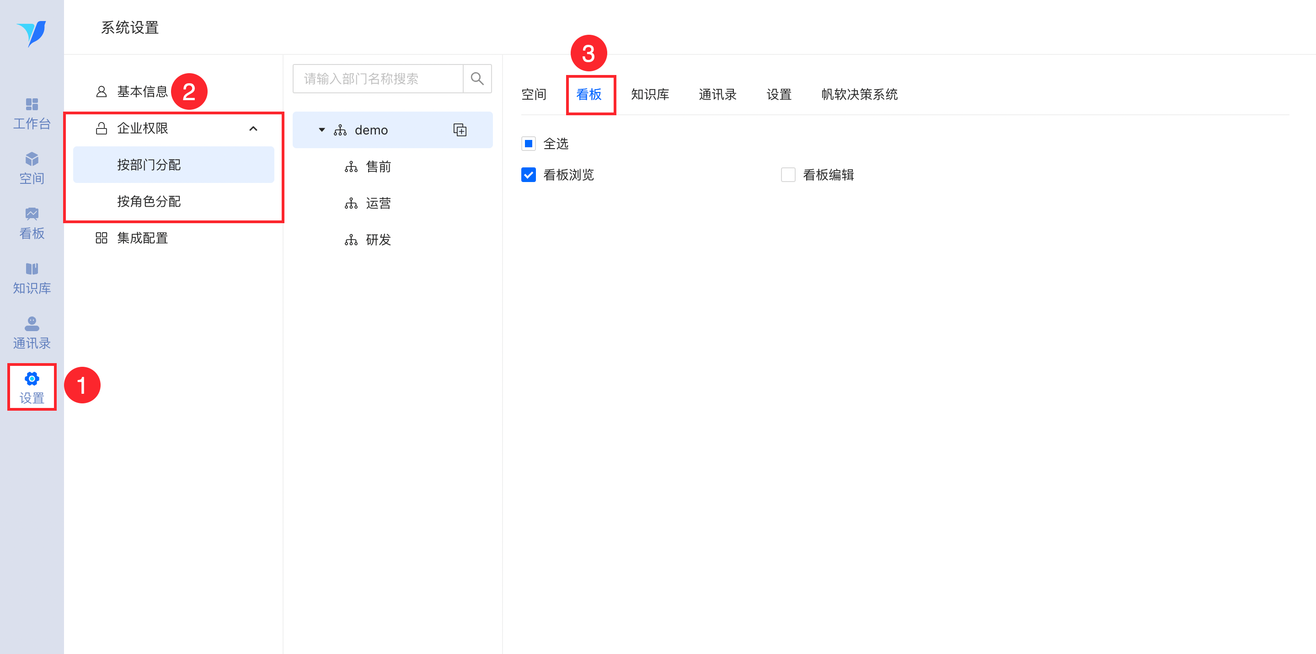Collapse the 企业权限 menu chevron
This screenshot has height=654, width=1316.
[253, 128]
